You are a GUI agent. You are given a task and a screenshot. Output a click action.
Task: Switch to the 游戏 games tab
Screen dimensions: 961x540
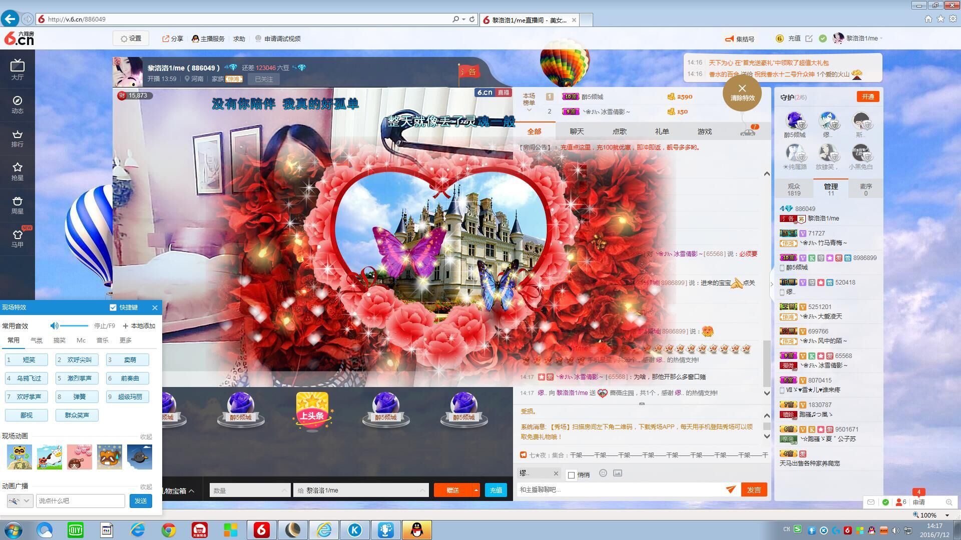click(704, 131)
